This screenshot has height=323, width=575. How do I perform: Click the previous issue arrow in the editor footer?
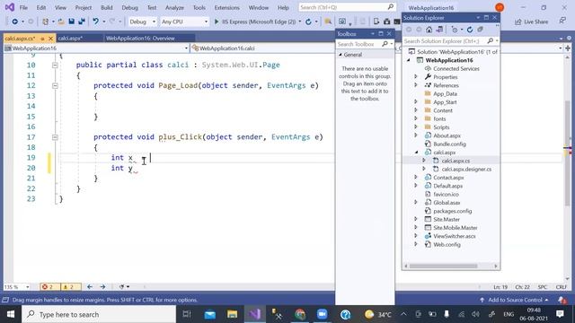90,287
